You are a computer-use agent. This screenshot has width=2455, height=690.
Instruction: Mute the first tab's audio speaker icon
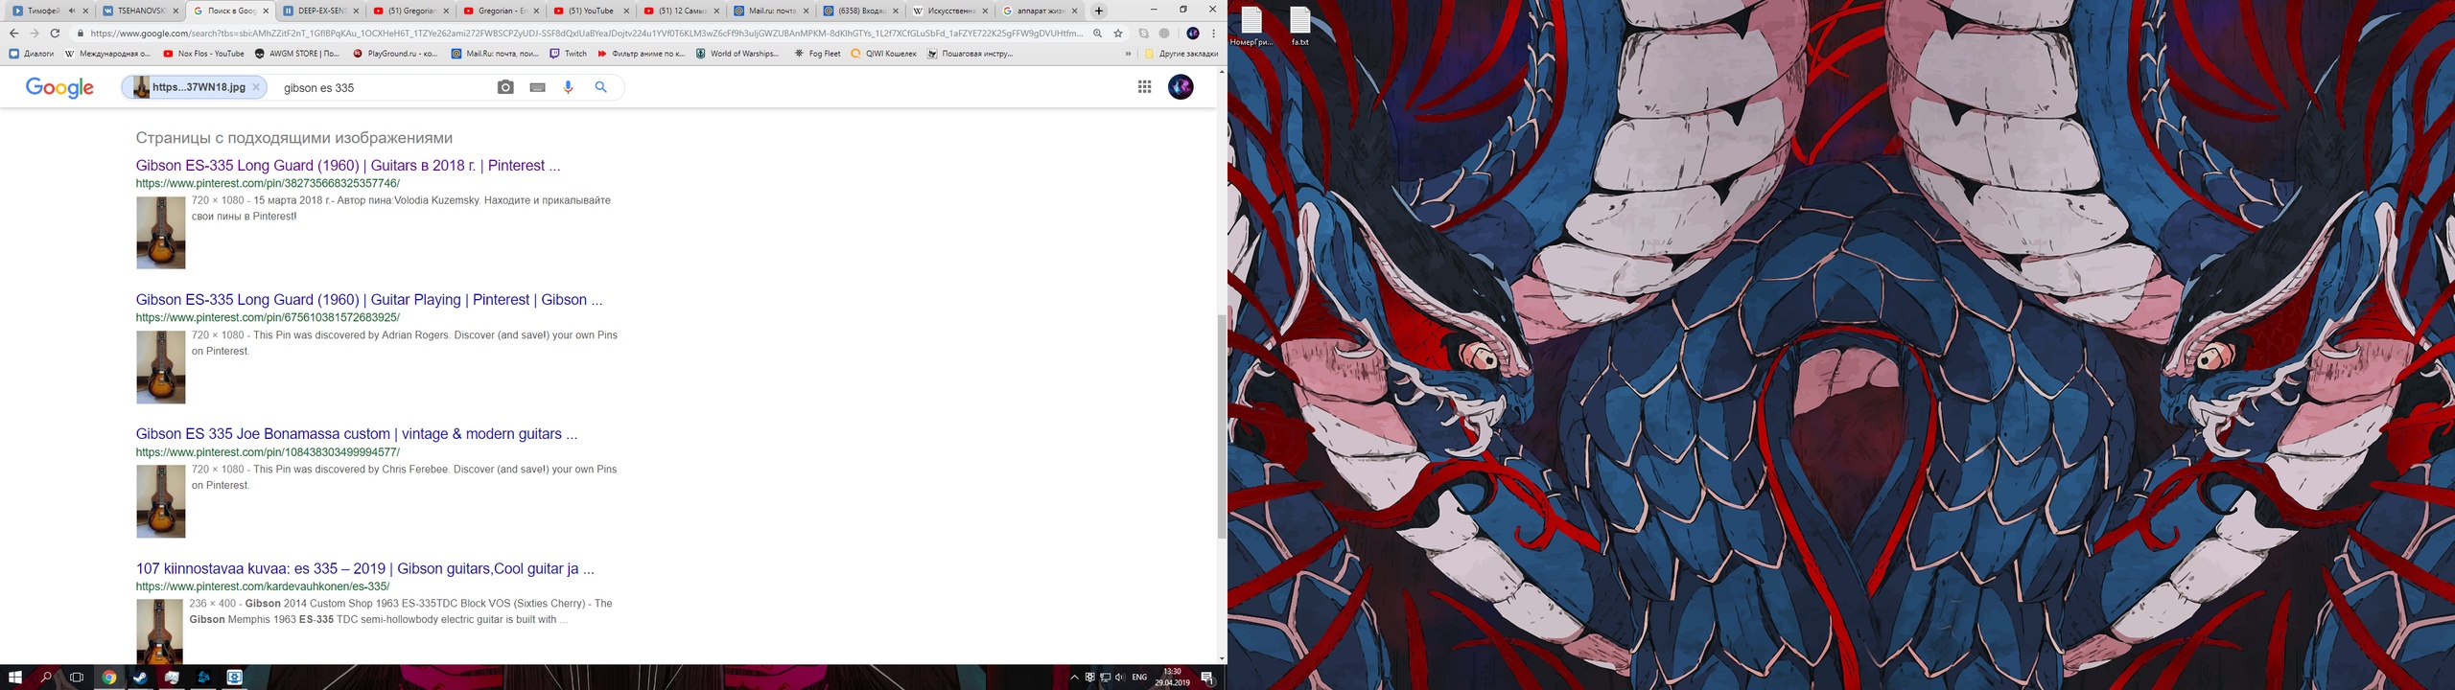(72, 11)
